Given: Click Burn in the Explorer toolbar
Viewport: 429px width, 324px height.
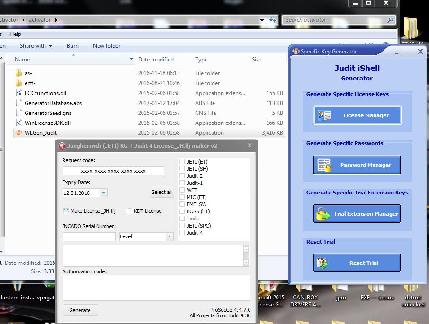Looking at the screenshot, I should (x=72, y=46).
